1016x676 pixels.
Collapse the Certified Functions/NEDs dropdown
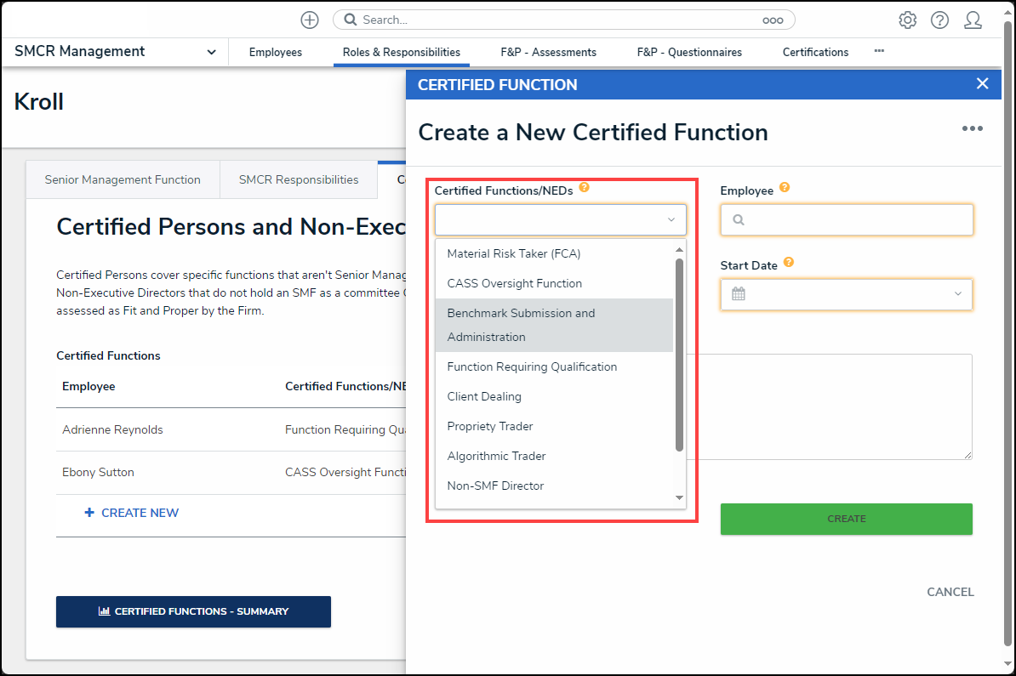coord(671,220)
